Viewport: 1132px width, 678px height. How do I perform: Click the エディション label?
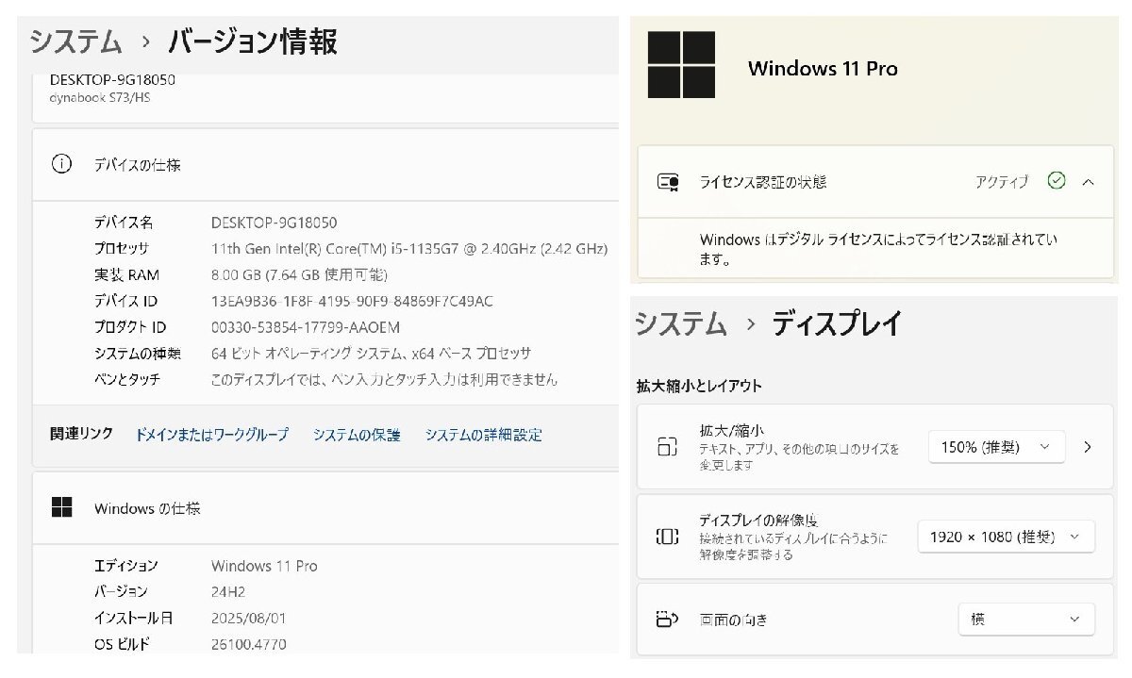(x=125, y=566)
